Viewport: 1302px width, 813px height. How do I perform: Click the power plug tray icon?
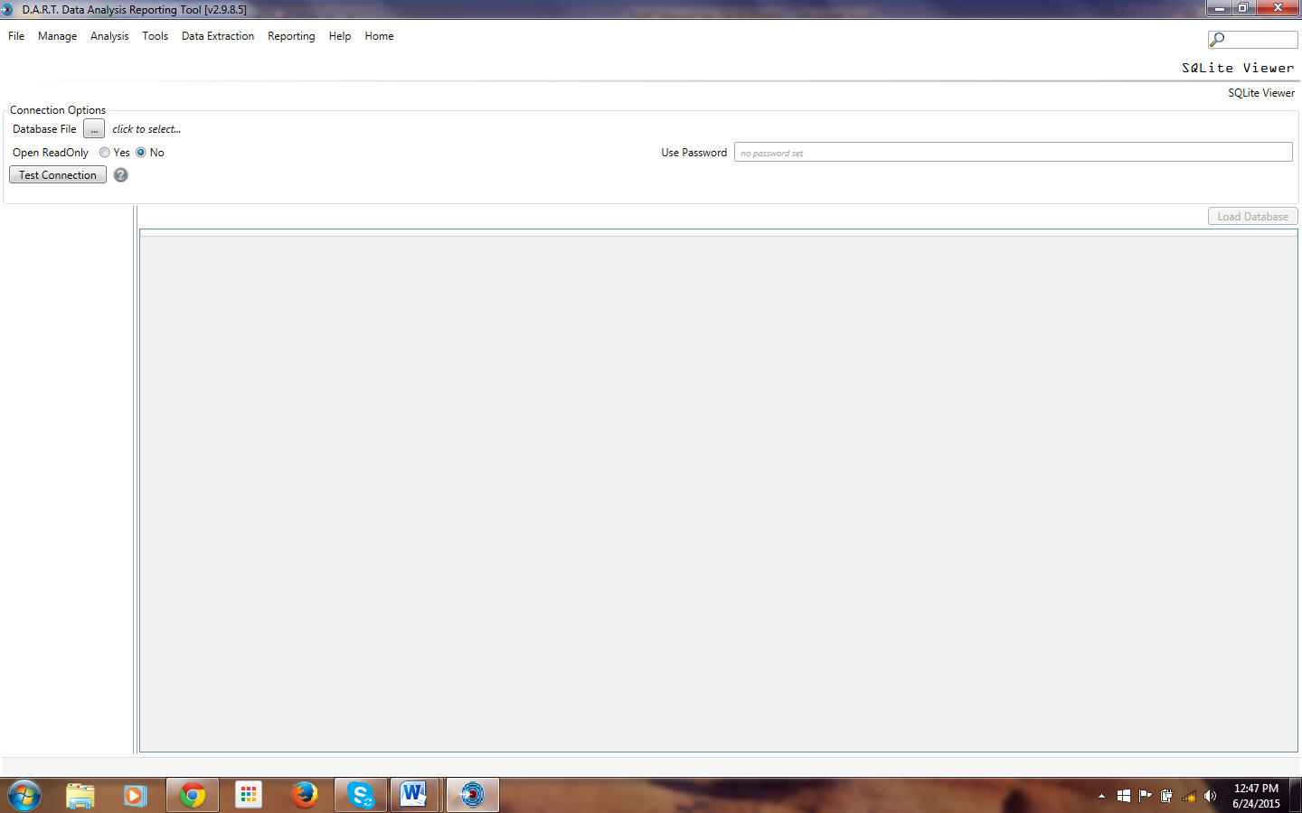pyautogui.click(x=1167, y=796)
